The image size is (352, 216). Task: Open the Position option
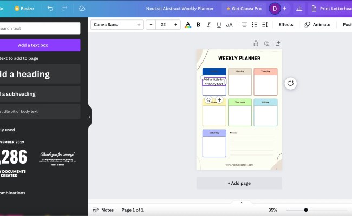[x=347, y=25]
